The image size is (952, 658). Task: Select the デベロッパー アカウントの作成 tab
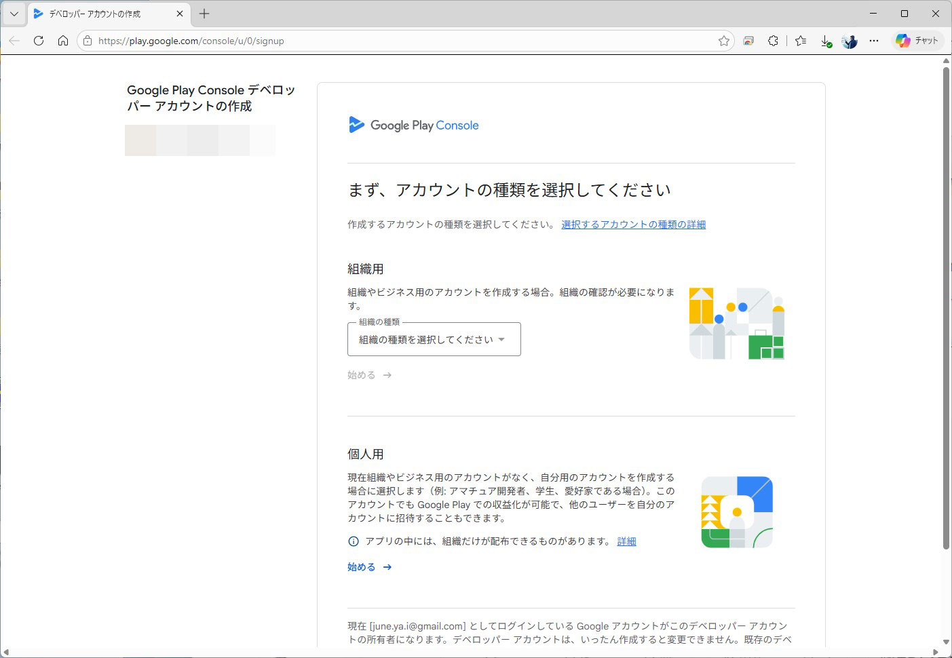coord(109,14)
